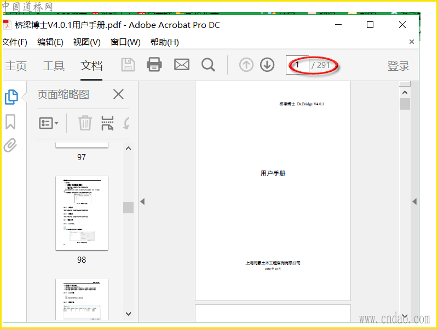438x329 pixels.
Task: Click the current page number field
Action: click(x=297, y=65)
